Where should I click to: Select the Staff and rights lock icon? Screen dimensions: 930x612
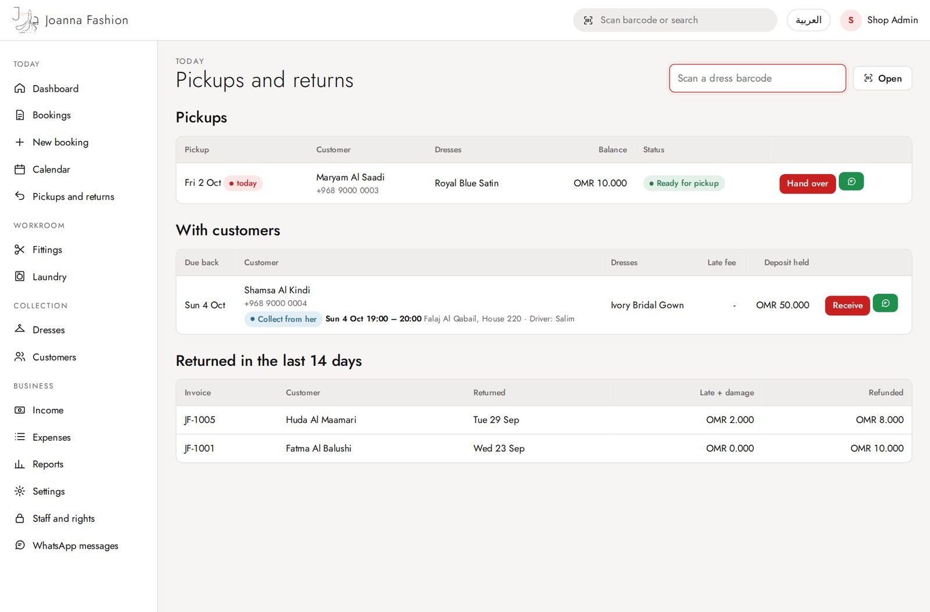[20, 518]
